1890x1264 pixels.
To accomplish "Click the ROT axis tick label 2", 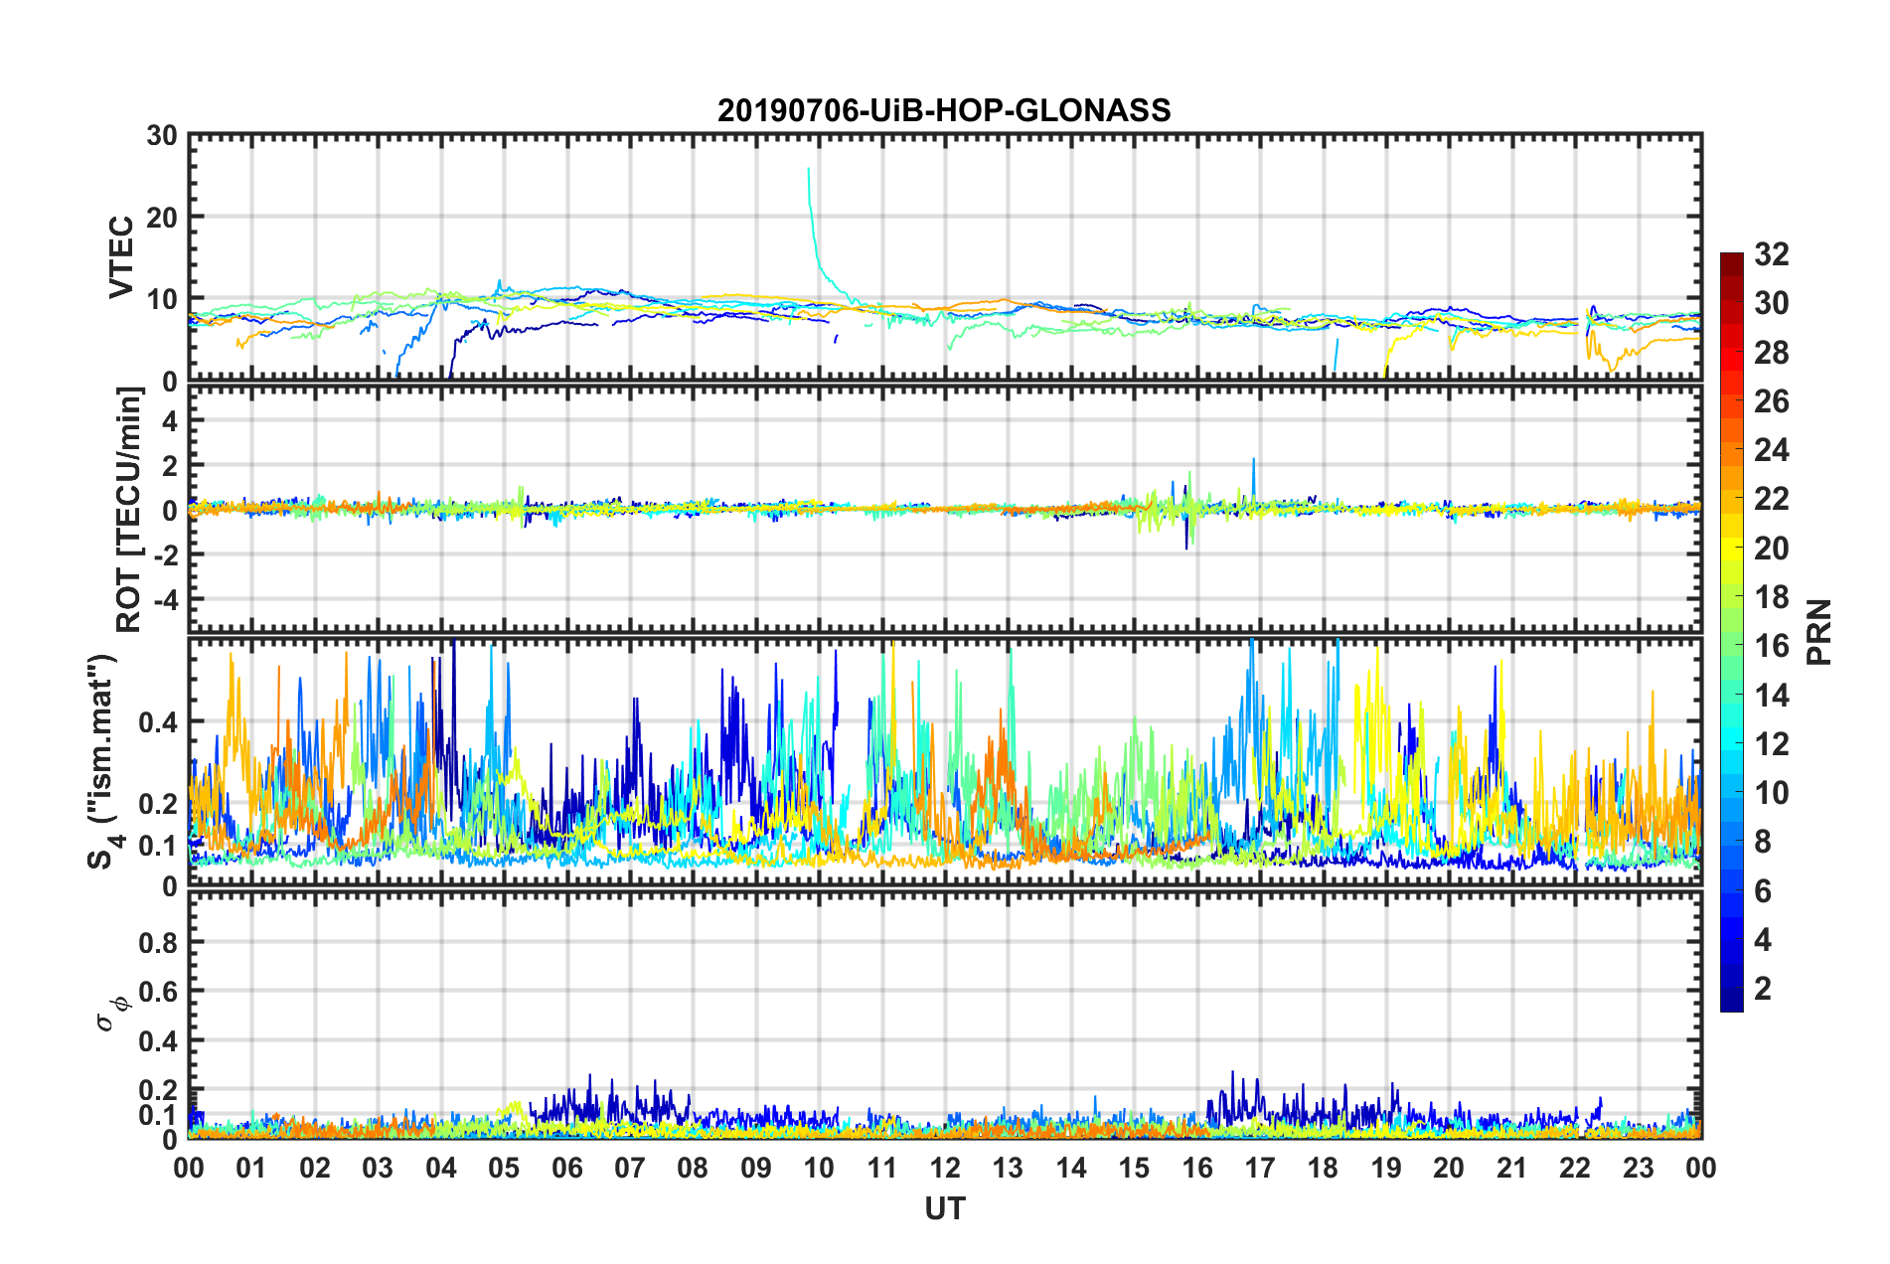I will 170,465.
